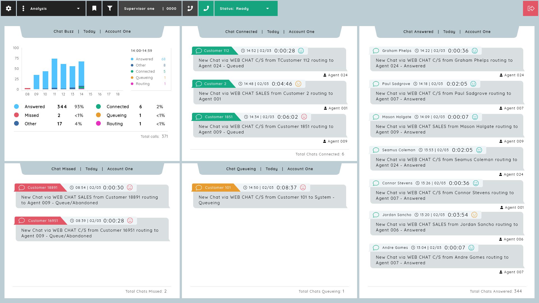This screenshot has width=539, height=303.
Task: Select Supervisor one 0000 field
Action: click(150, 8)
